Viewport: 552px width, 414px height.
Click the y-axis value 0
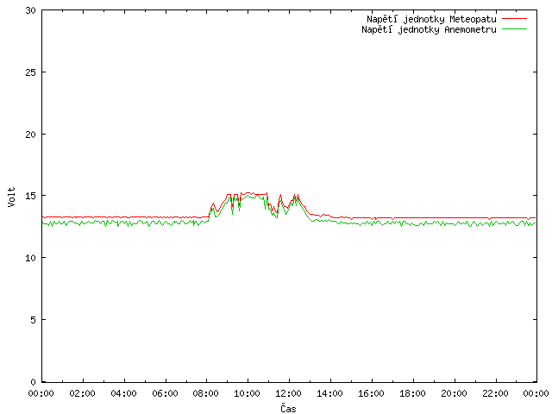point(33,382)
